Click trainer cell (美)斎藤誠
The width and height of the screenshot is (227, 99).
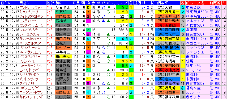(167, 25)
